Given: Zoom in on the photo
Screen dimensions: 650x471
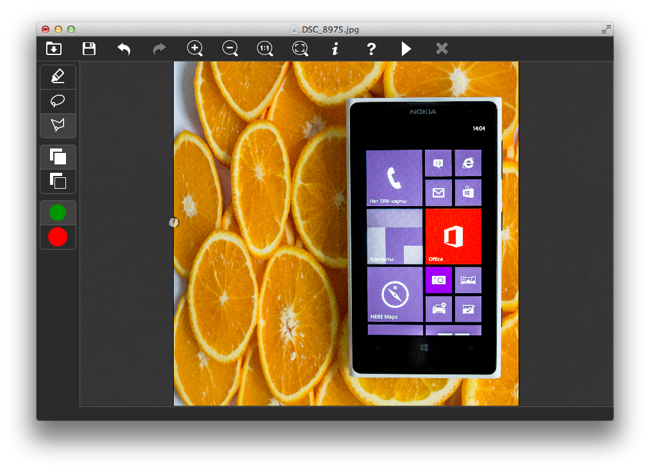Looking at the screenshot, I should [195, 49].
